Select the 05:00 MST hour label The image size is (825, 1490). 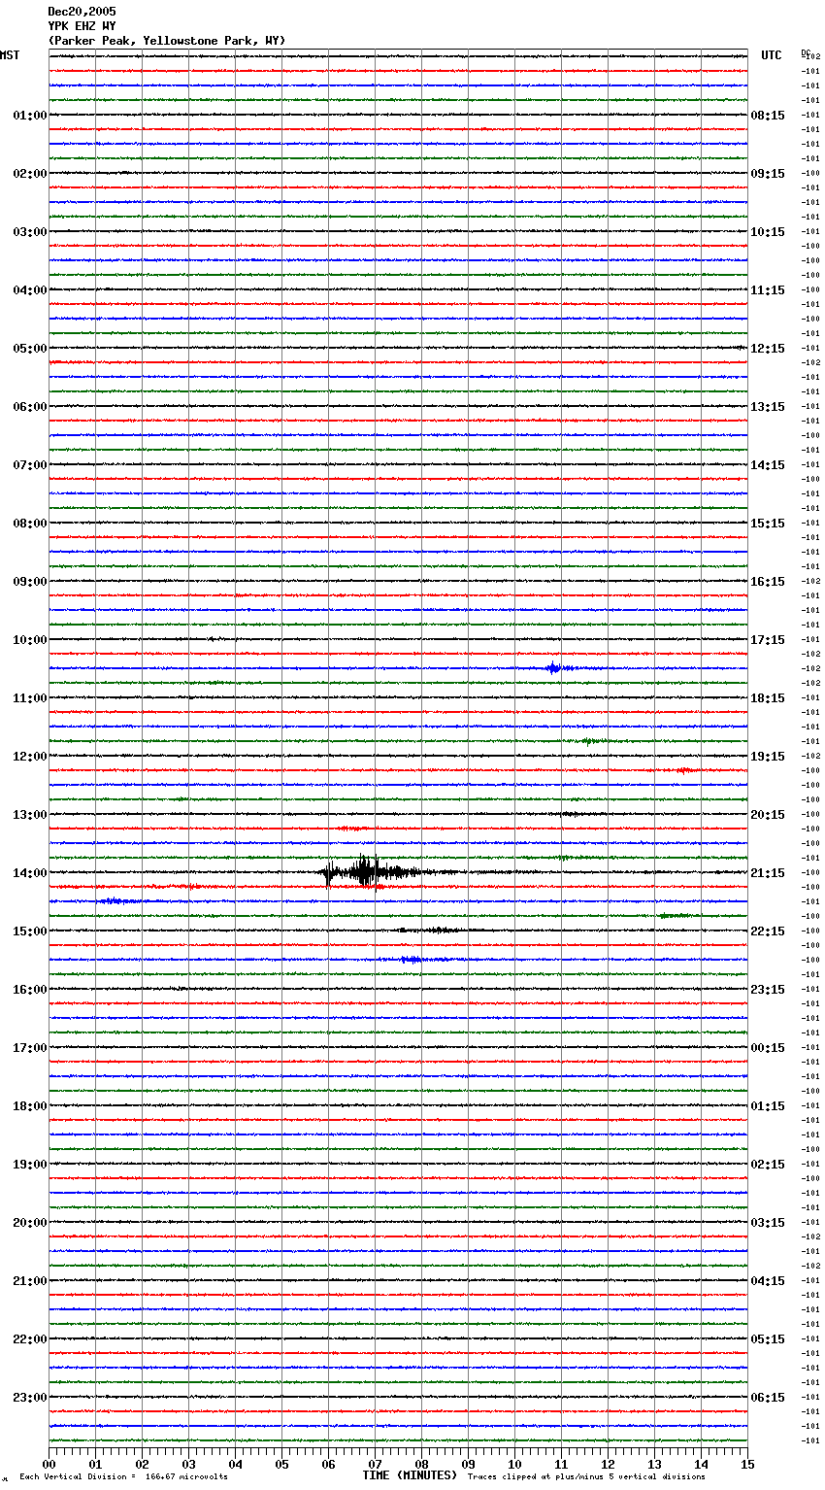[30, 349]
